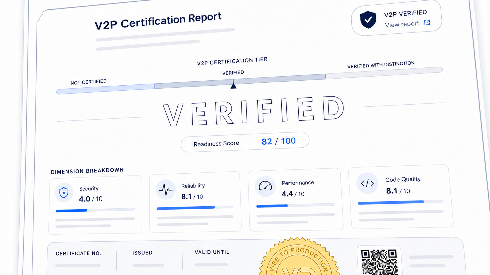
Task: Click the VERIFIED WITH DISTINCTION tier label
Action: (381, 65)
